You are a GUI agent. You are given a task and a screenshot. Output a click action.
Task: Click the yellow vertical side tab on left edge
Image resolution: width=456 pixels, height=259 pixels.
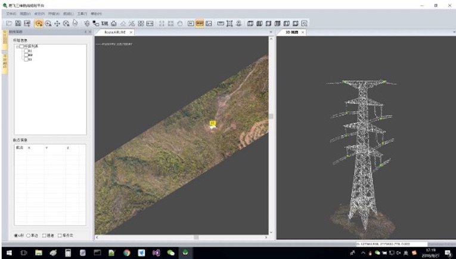tap(5, 39)
